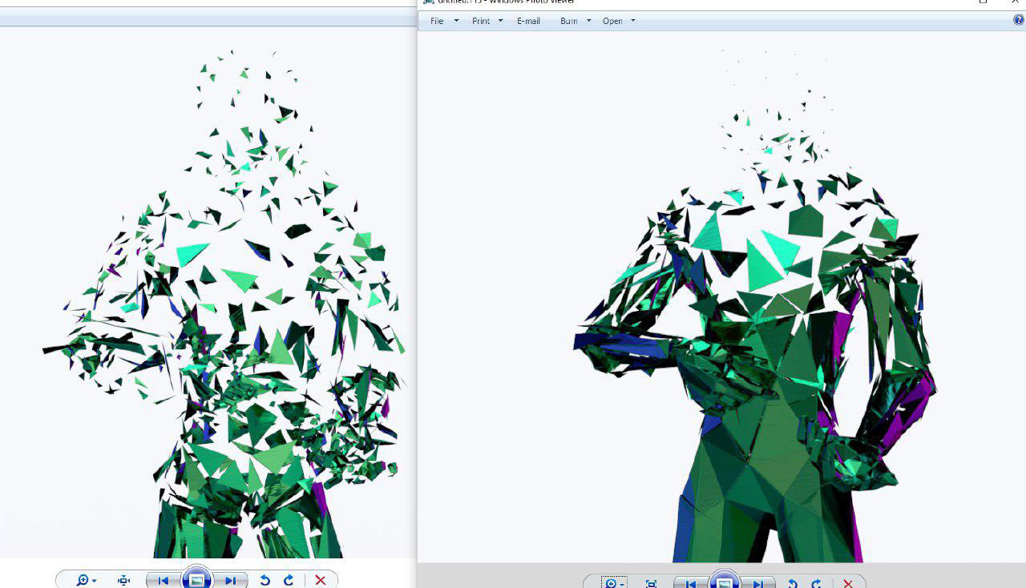Click the low-poly figure image in right viewer
The height and width of the screenshot is (588, 1026).
point(754,304)
